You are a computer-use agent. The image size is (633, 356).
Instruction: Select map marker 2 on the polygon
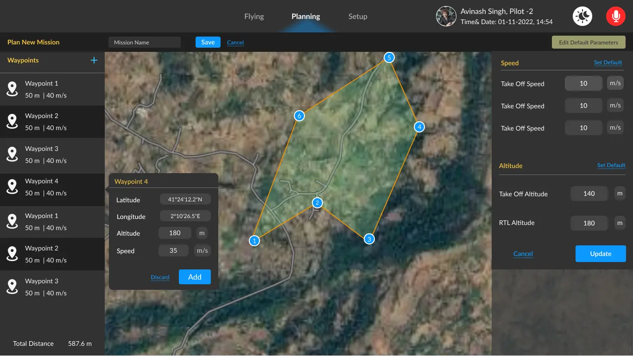317,202
